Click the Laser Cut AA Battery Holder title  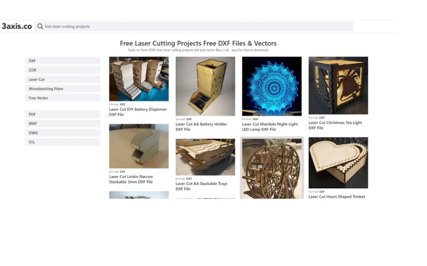click(201, 127)
